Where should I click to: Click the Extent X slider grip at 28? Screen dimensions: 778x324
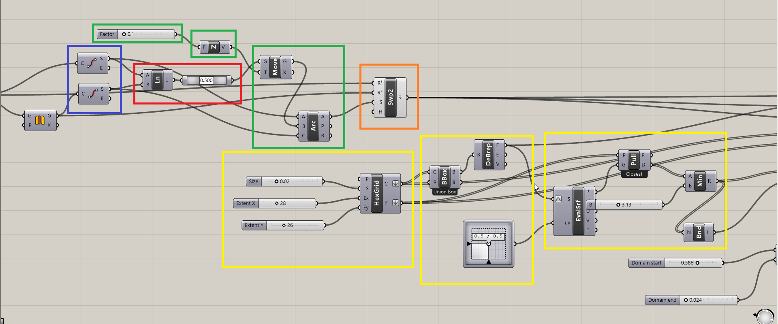[x=277, y=203]
